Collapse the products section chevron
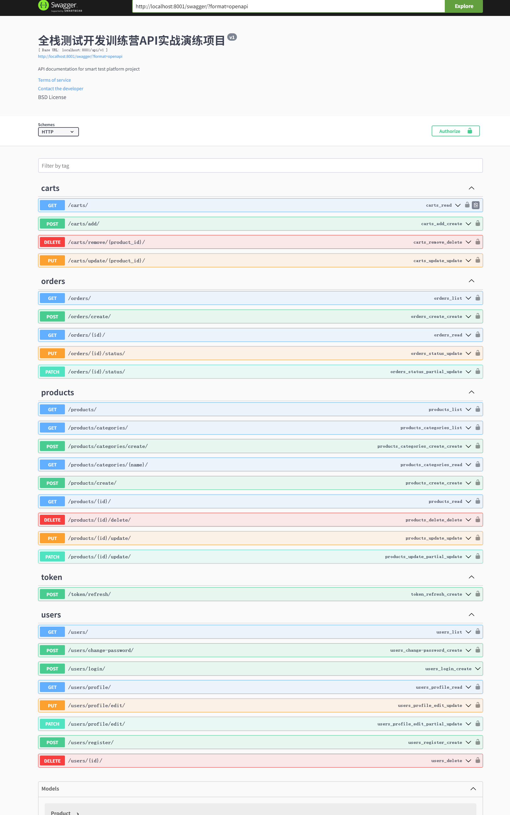The height and width of the screenshot is (815, 510). [472, 392]
